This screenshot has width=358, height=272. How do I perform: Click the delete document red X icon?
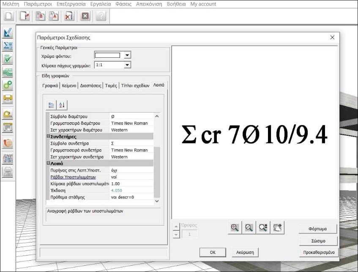pos(69,16)
